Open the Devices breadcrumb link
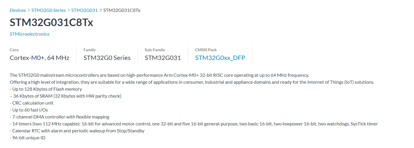Viewport: 414px width, 148px height. tap(18, 10)
